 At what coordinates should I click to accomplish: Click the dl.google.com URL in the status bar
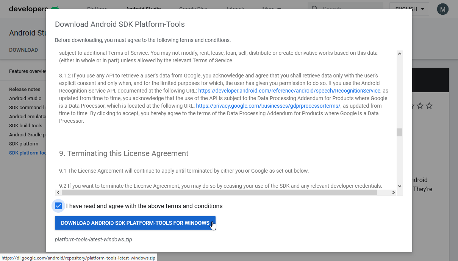[78, 258]
